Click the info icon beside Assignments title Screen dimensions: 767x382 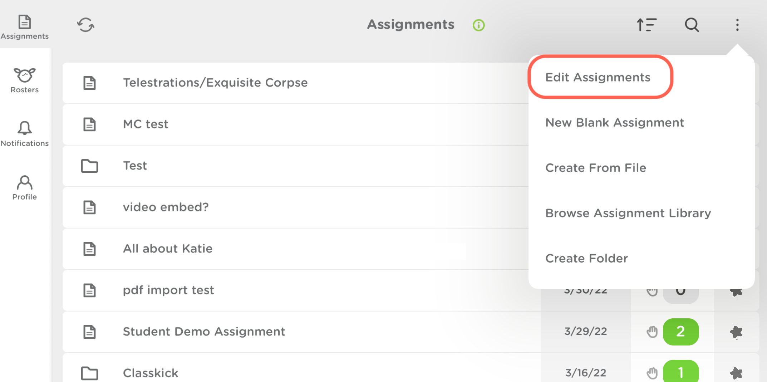[478, 25]
